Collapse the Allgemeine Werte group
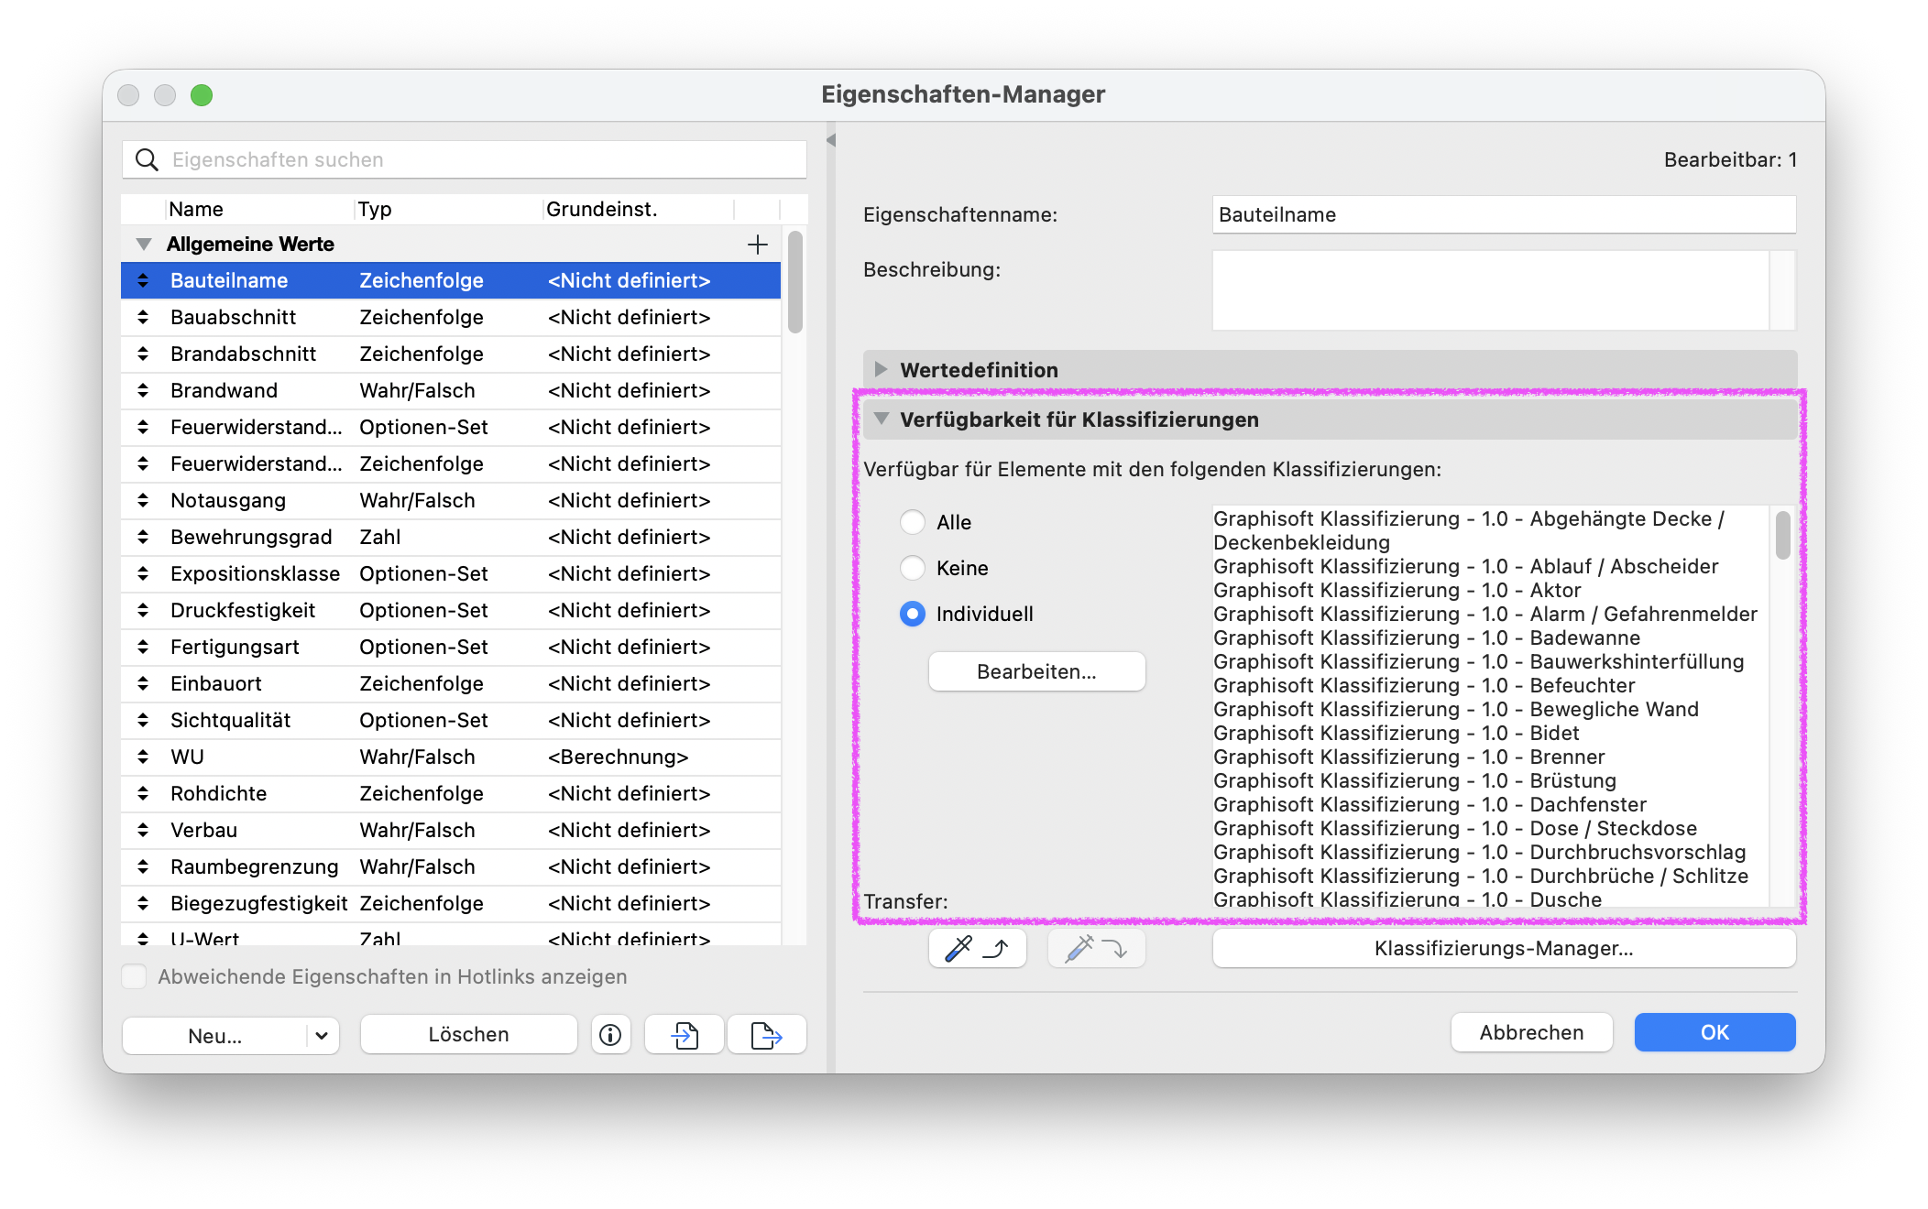This screenshot has height=1209, width=1928. [144, 245]
